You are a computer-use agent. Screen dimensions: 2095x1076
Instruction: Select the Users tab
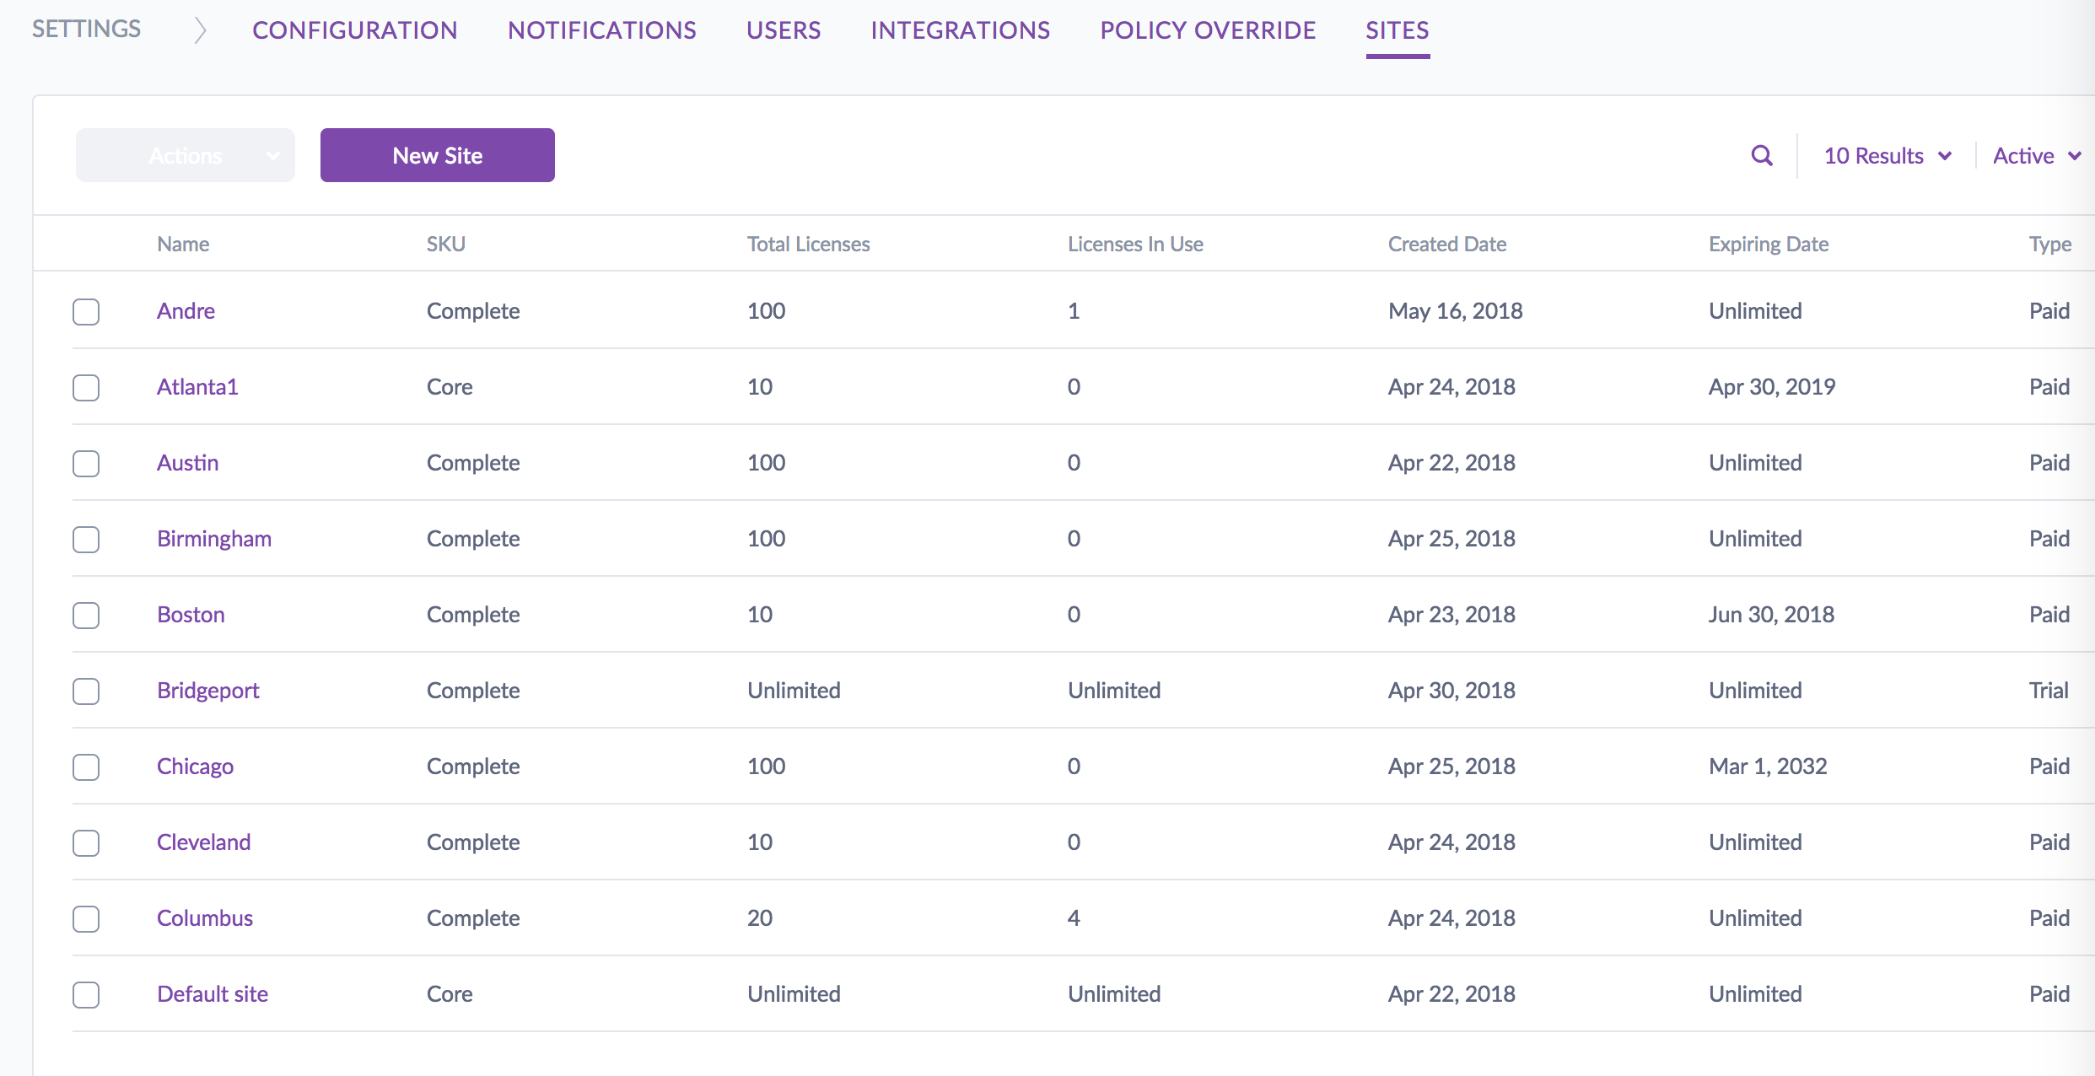tap(784, 30)
